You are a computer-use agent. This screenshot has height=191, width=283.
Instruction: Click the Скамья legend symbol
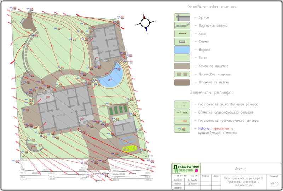(x=182, y=42)
